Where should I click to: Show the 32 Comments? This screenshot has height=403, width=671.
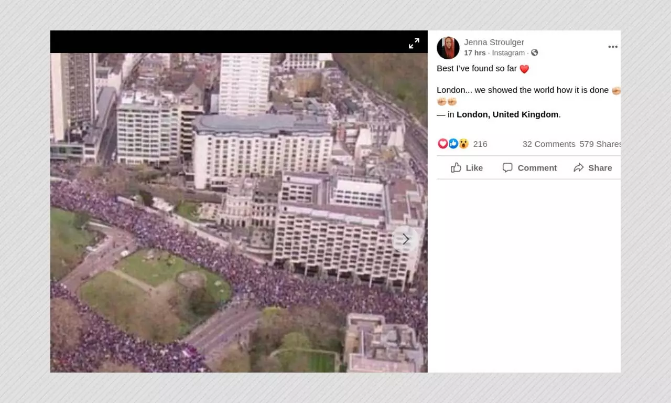(548, 144)
